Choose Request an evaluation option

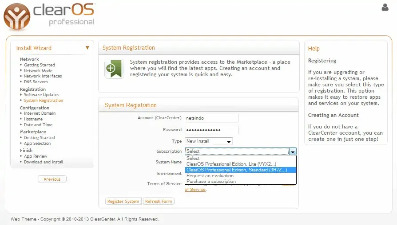210,176
